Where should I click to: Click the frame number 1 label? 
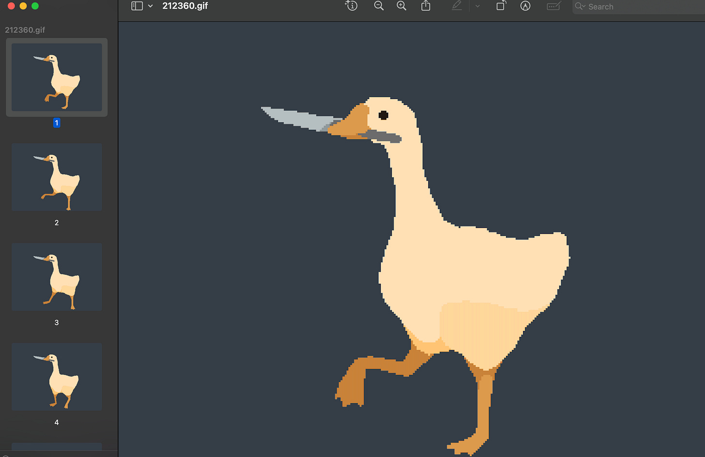click(57, 123)
